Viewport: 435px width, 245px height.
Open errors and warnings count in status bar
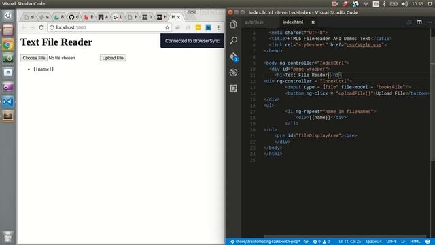321,242
